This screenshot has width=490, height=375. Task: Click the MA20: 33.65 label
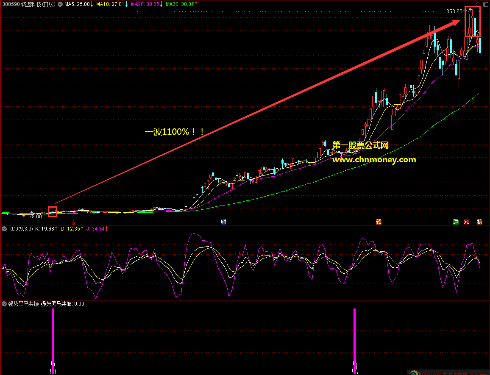tap(145, 4)
